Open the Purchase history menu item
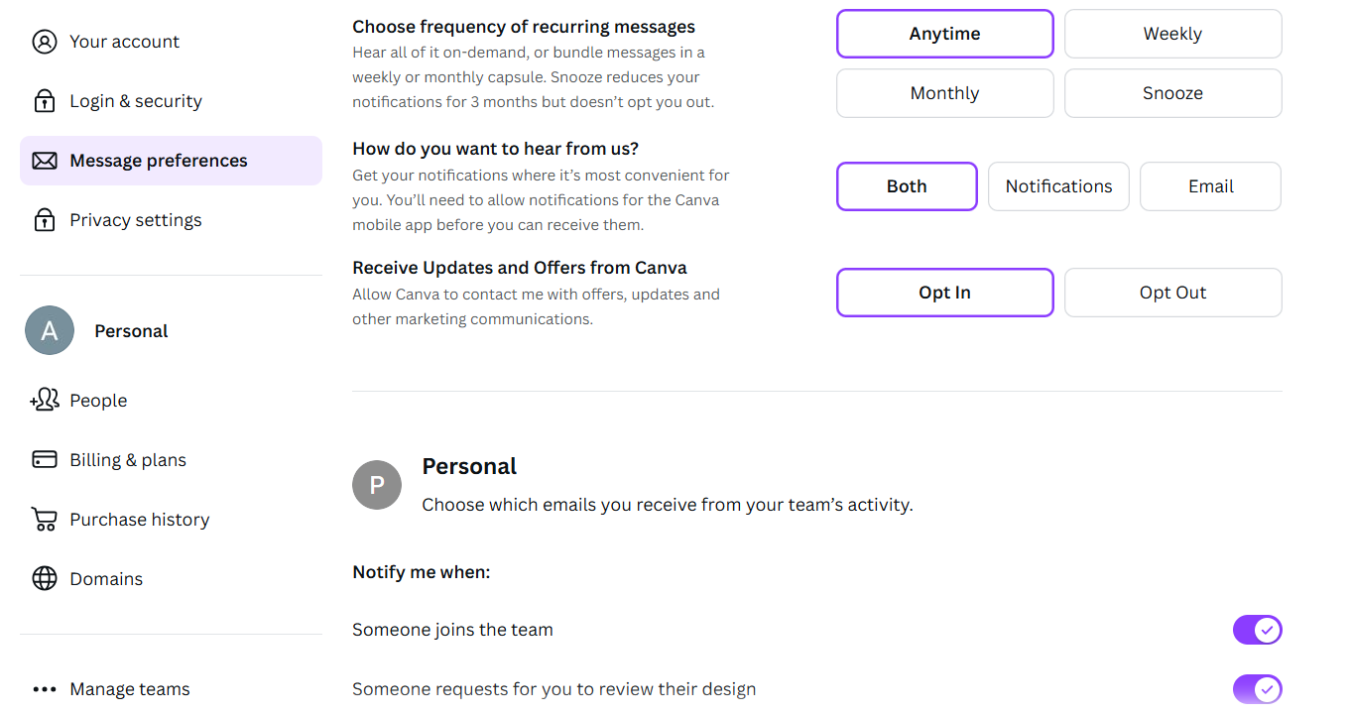The width and height of the screenshot is (1351, 716). coord(139,520)
